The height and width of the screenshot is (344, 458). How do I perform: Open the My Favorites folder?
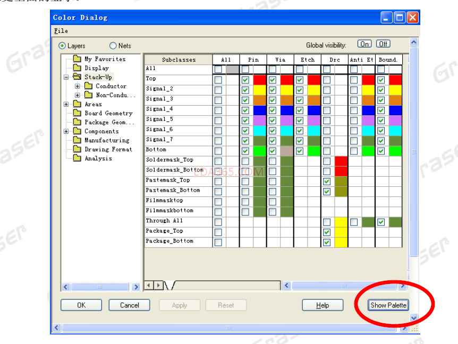click(x=99, y=59)
